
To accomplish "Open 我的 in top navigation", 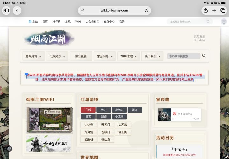I will click(x=122, y=22).
